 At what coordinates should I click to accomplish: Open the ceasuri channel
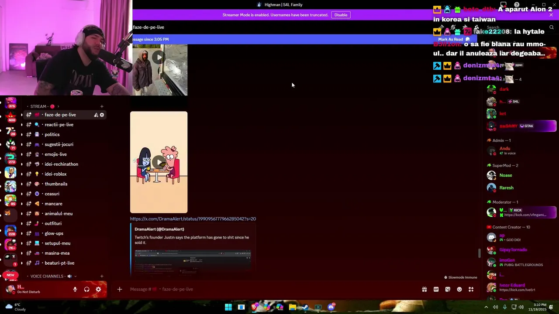(x=65, y=194)
